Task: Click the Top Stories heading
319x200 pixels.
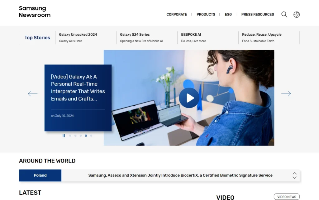Action: (x=37, y=38)
